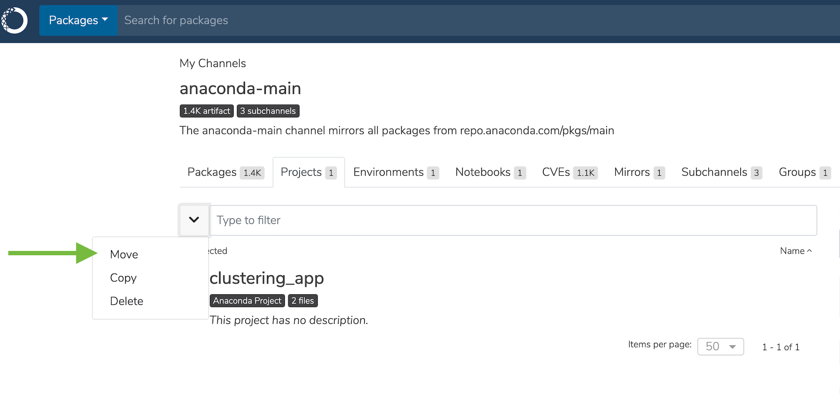Open the Mirrors tab

click(640, 172)
